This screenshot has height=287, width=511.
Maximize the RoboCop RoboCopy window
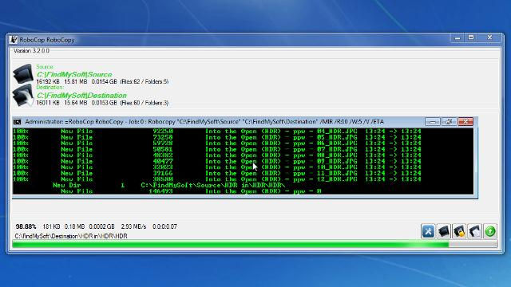point(471,37)
